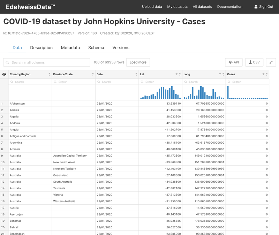Viewport: 279px width, 235px height.
Task: Focus the Cases column search field
Action: 247,82
